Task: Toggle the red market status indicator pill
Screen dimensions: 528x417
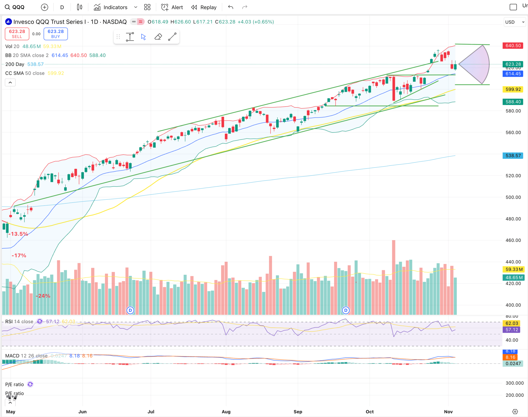Action: pyautogui.click(x=141, y=22)
